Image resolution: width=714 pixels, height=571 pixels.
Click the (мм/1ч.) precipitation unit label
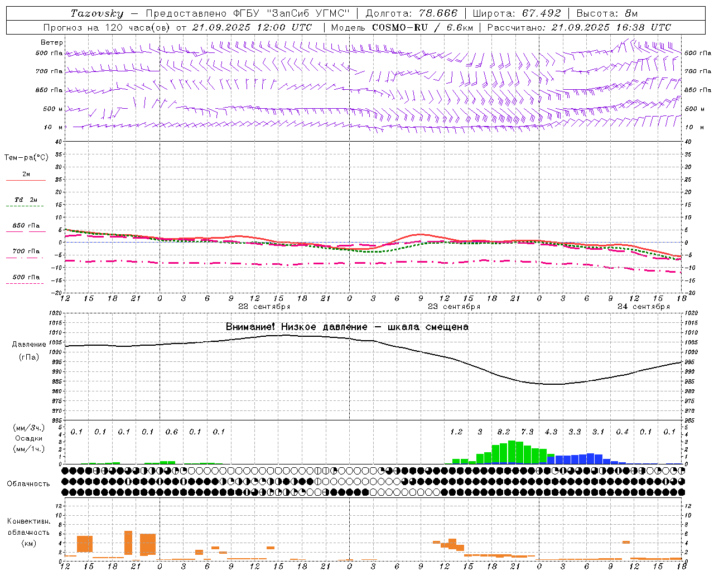pos(28,449)
